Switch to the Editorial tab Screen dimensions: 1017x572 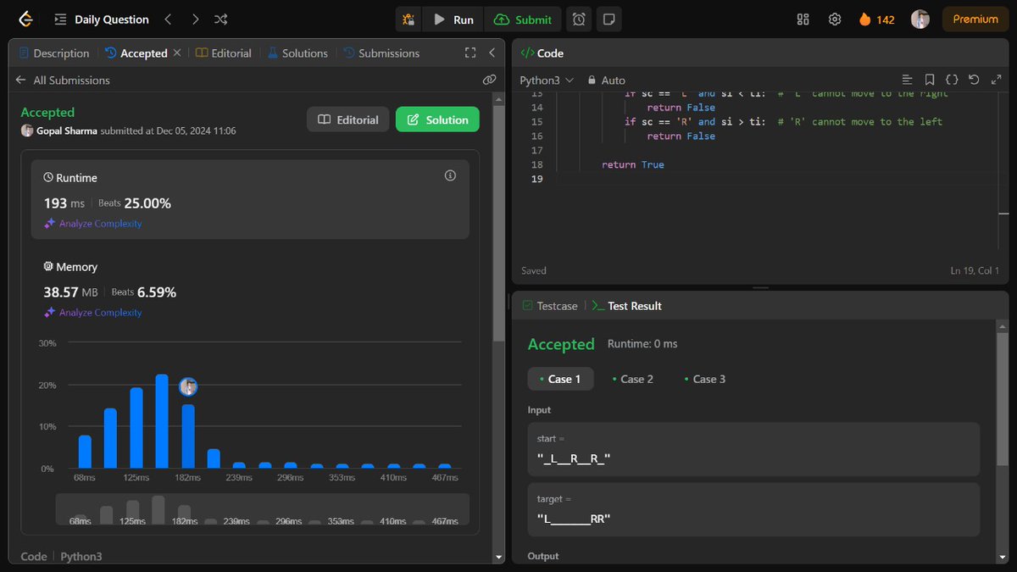(224, 53)
